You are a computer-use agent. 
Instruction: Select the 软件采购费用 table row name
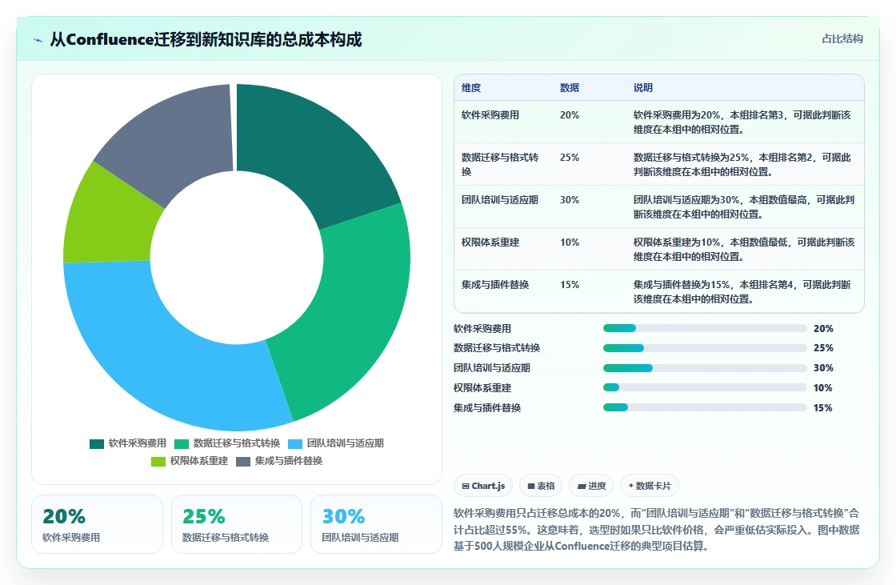click(x=490, y=115)
